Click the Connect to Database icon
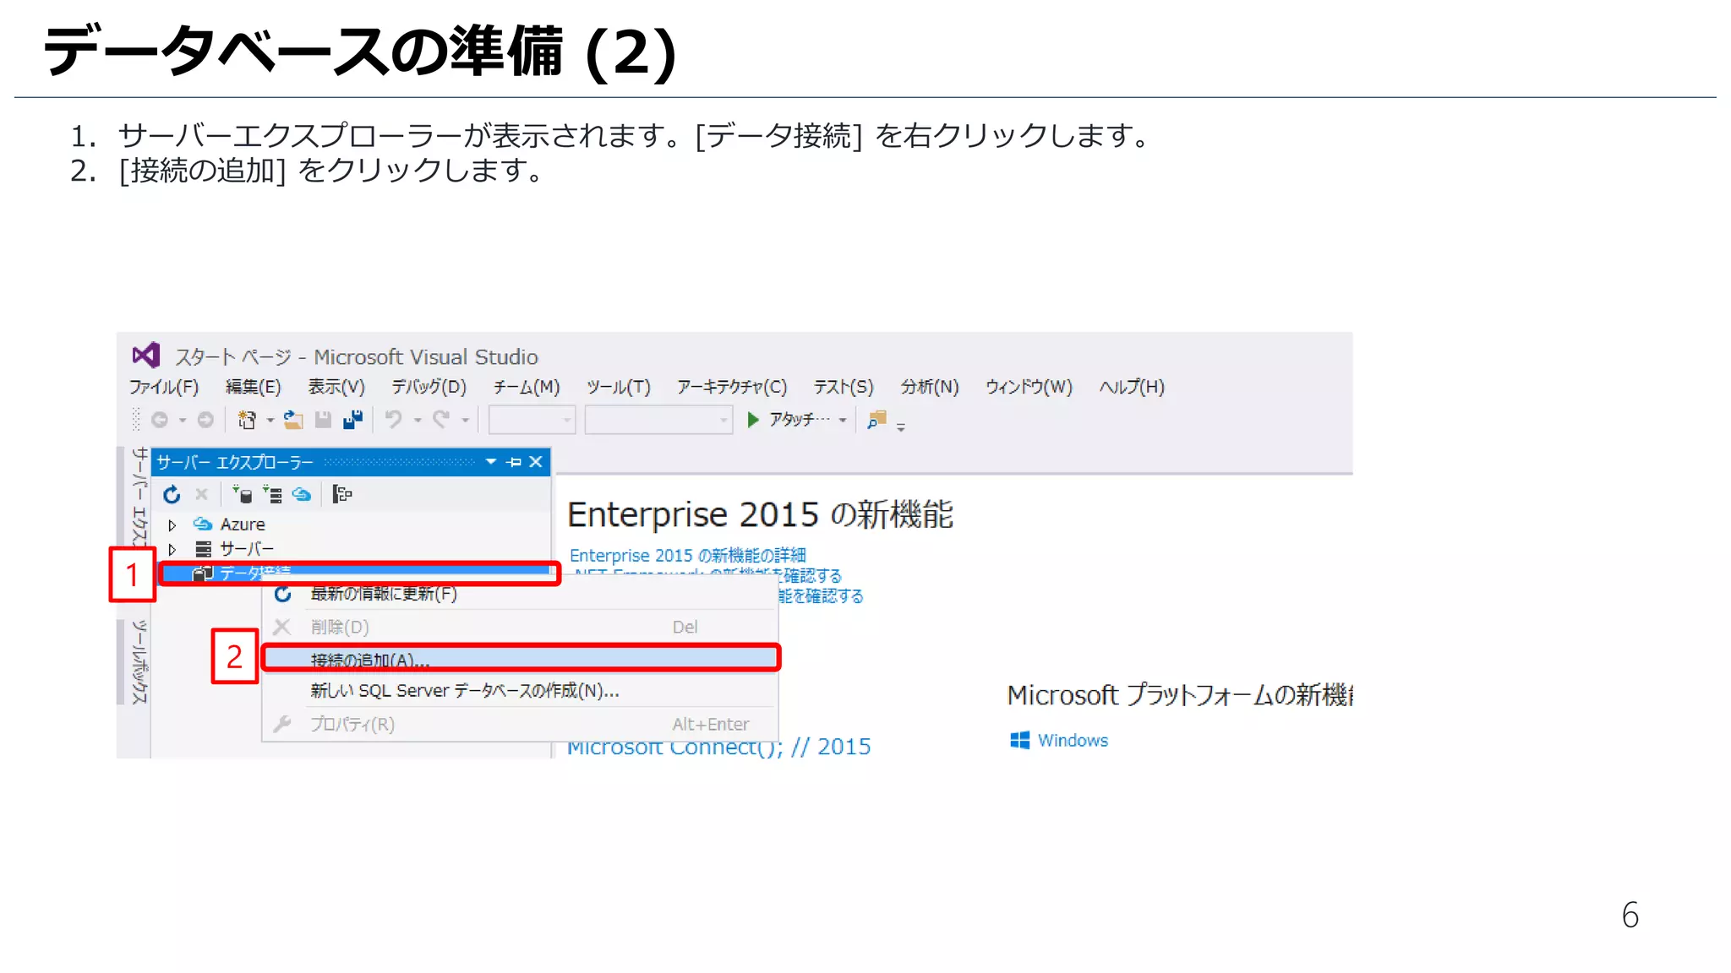The image size is (1731, 973). click(x=242, y=494)
